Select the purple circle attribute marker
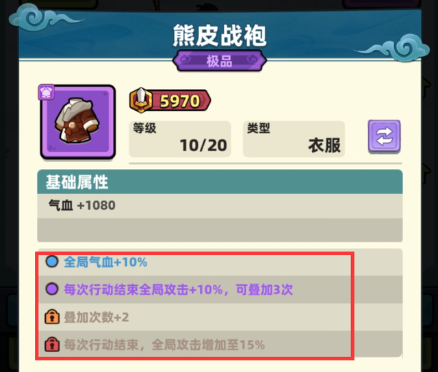This screenshot has width=438, height=372. pos(52,289)
